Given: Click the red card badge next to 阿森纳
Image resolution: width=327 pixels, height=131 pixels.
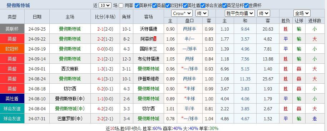Looking at the screenshot, I should pos(155,39).
